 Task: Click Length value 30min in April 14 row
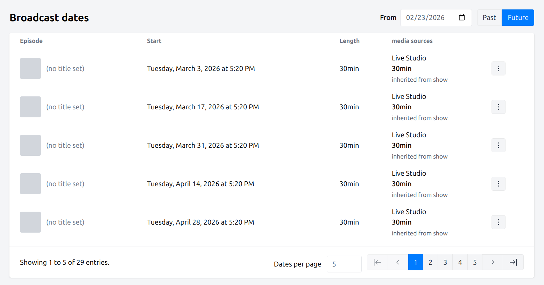[x=349, y=184]
